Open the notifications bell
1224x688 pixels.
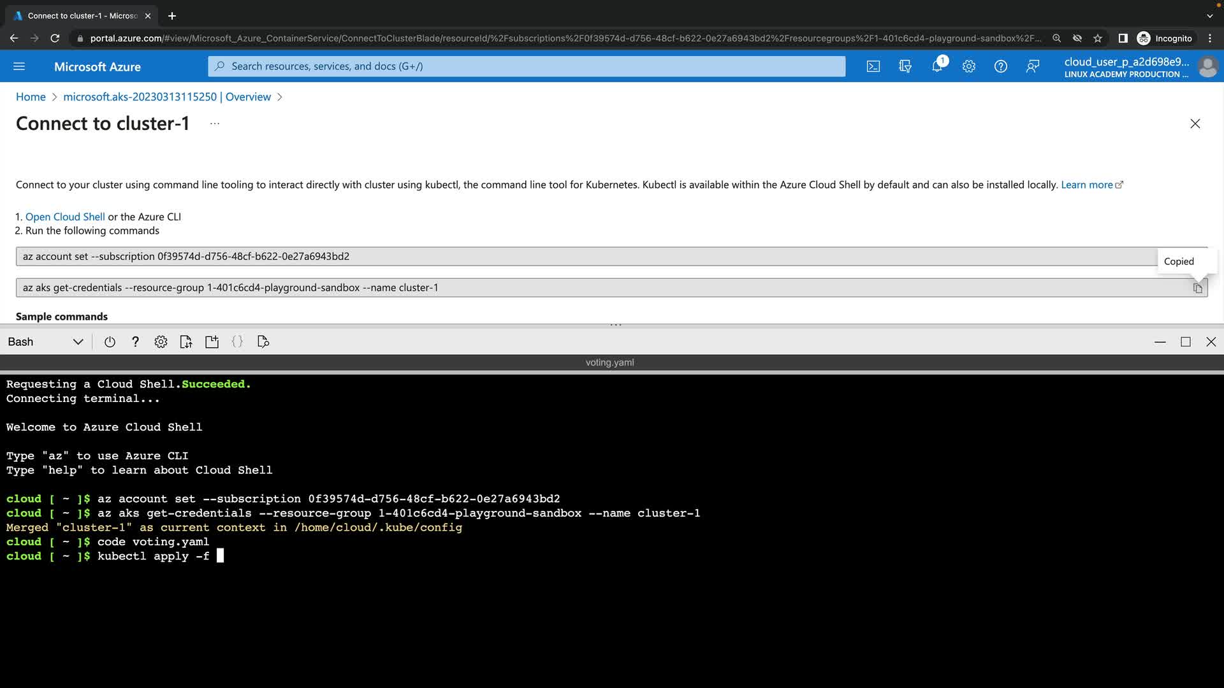[937, 66]
